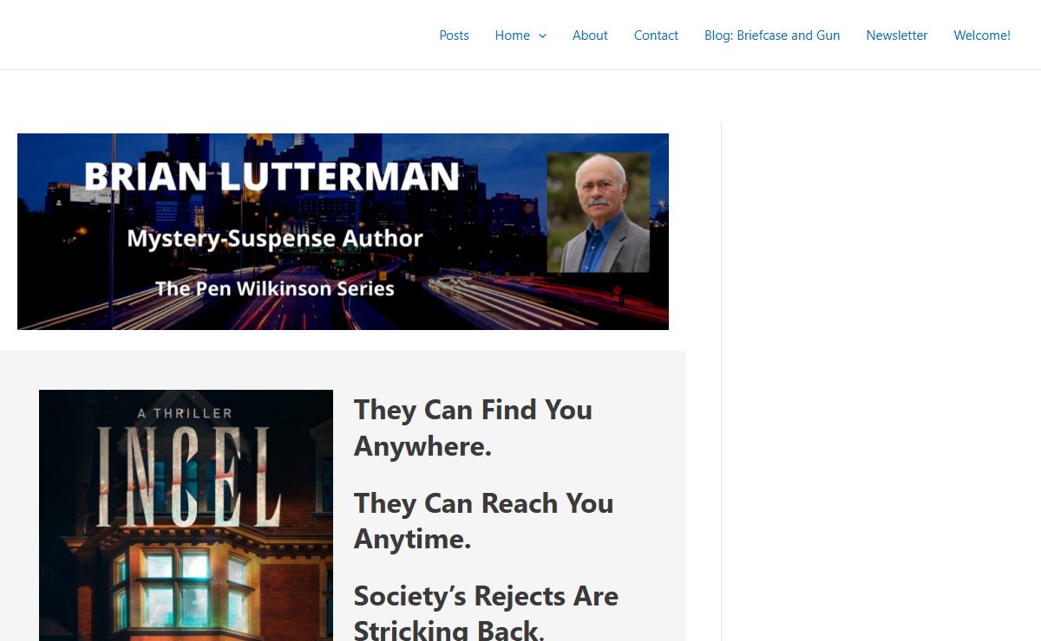Click the BRIAN LUTTERMAN banner title

pos(271,177)
